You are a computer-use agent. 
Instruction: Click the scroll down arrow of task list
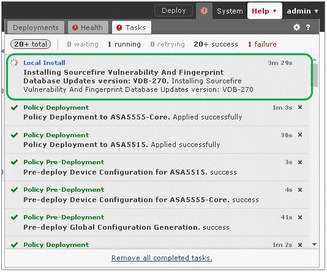tap(315, 244)
